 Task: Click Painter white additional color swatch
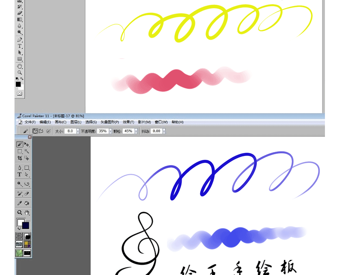tap(20, 222)
